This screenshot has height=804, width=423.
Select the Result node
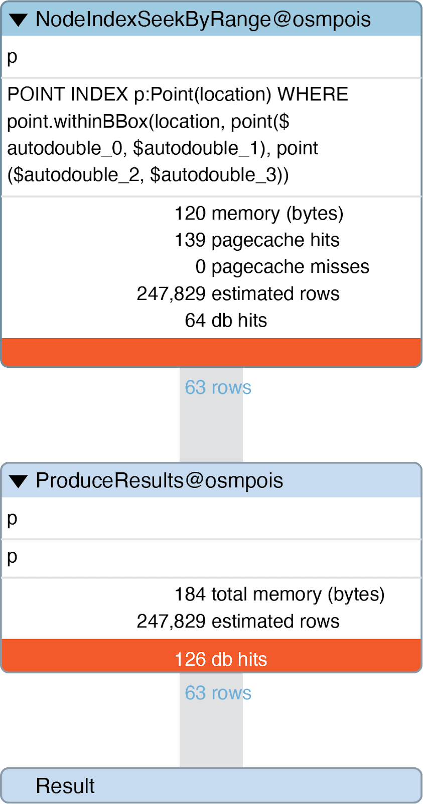[65, 786]
